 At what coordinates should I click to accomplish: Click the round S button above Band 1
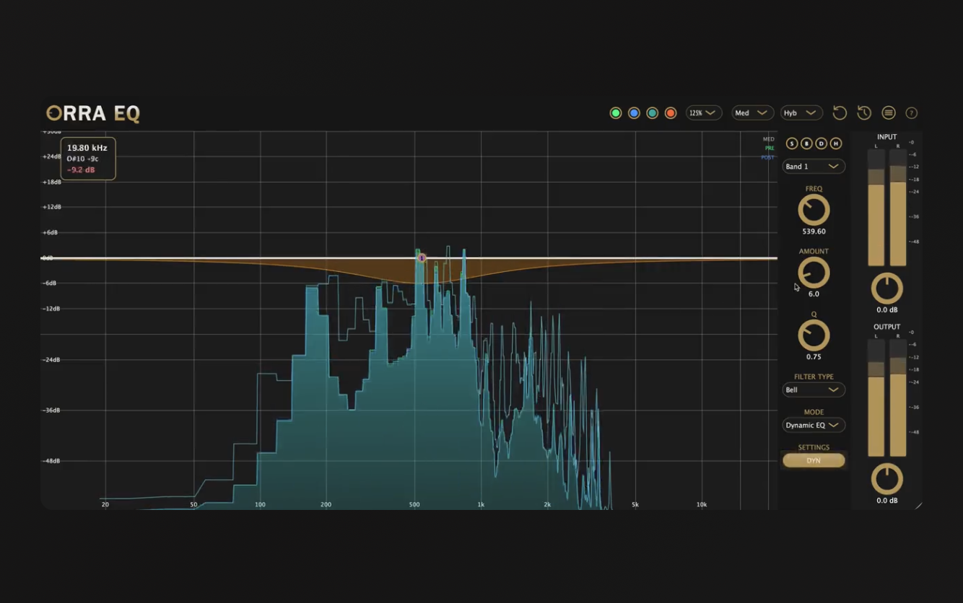792,144
